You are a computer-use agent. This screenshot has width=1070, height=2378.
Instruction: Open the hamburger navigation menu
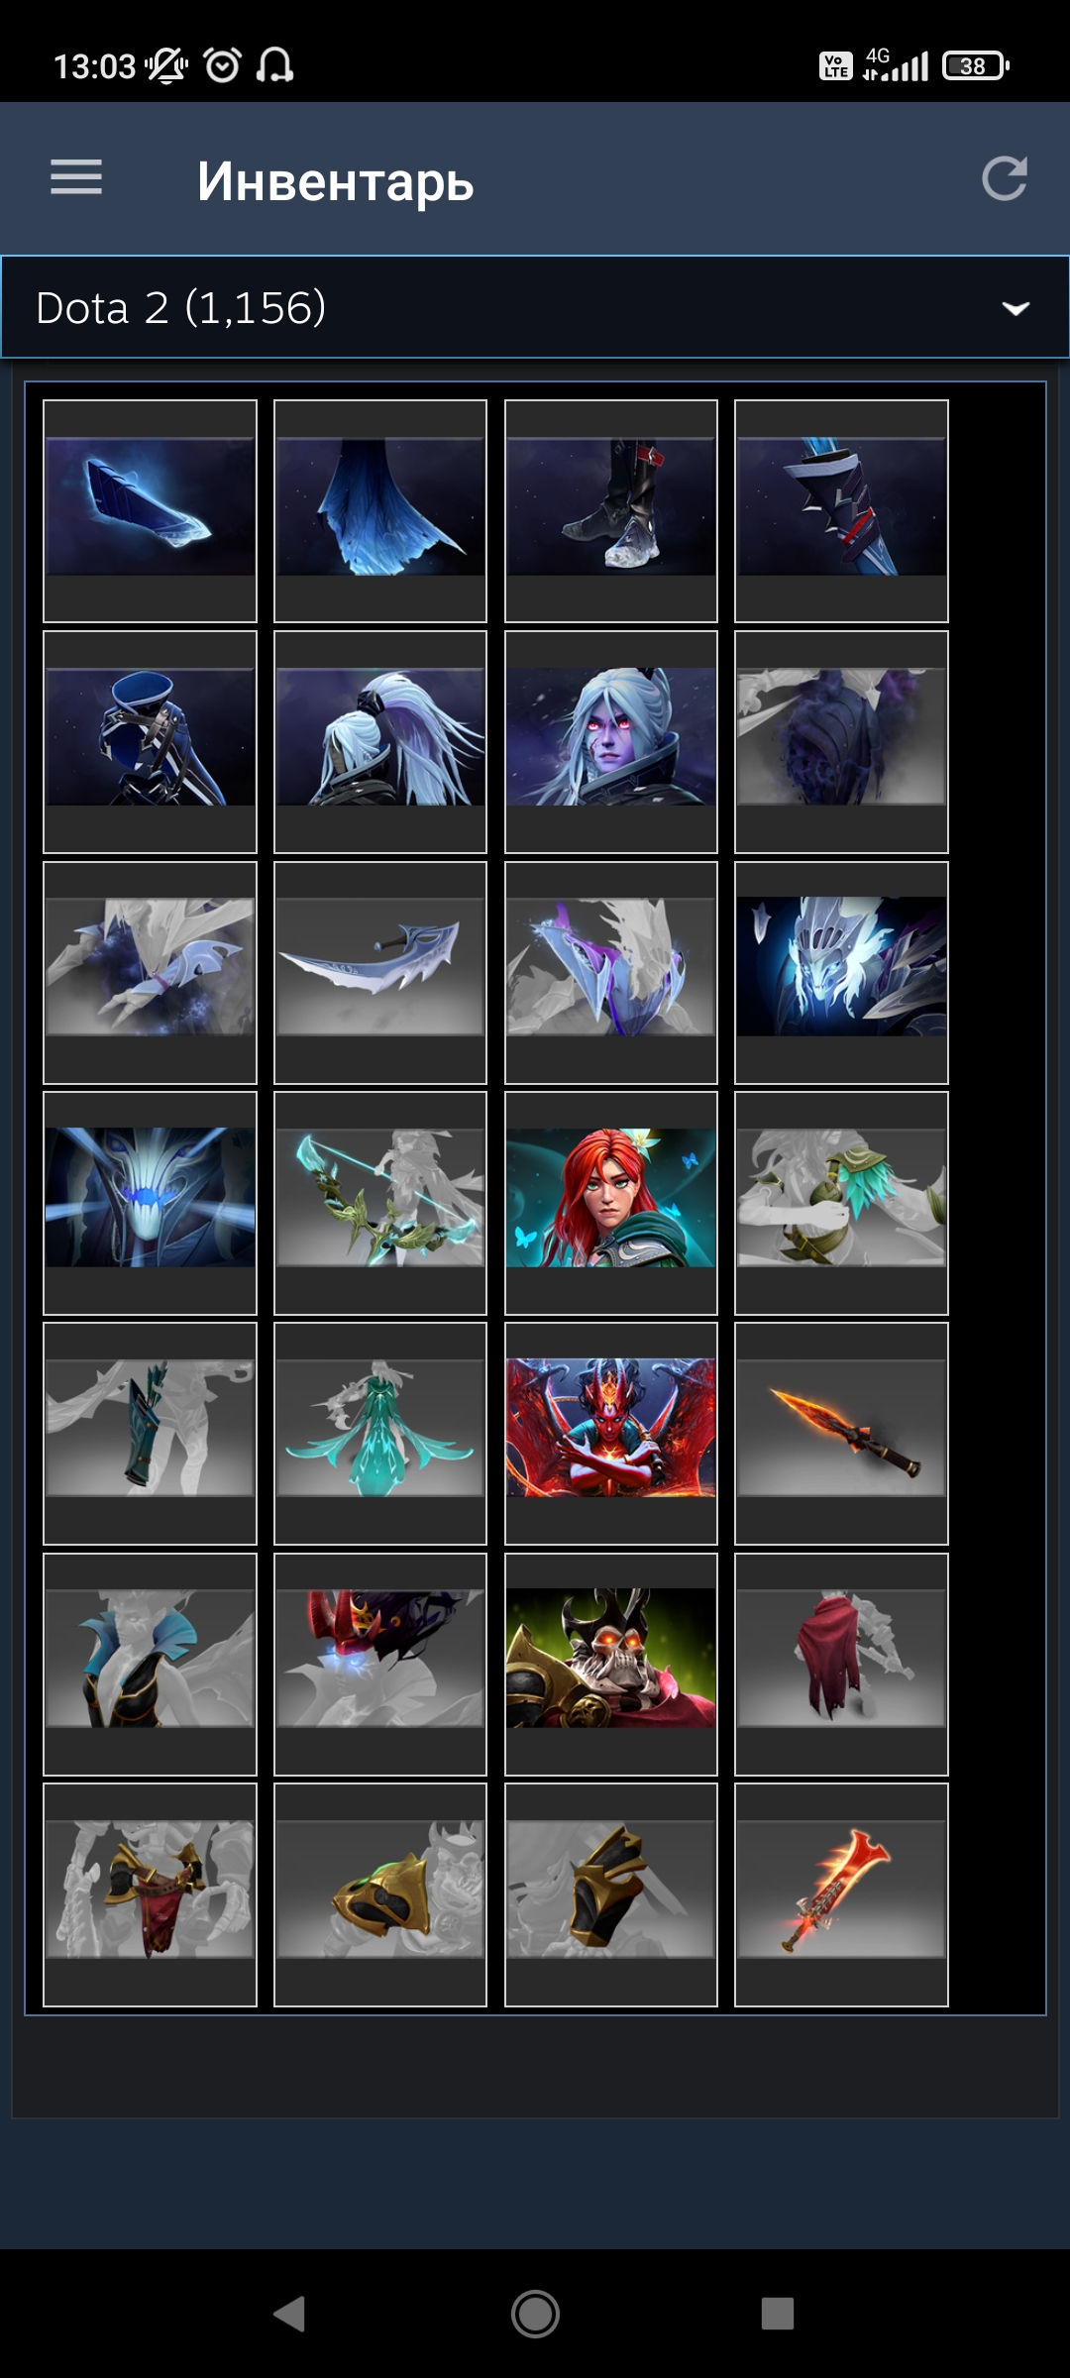[x=76, y=178]
